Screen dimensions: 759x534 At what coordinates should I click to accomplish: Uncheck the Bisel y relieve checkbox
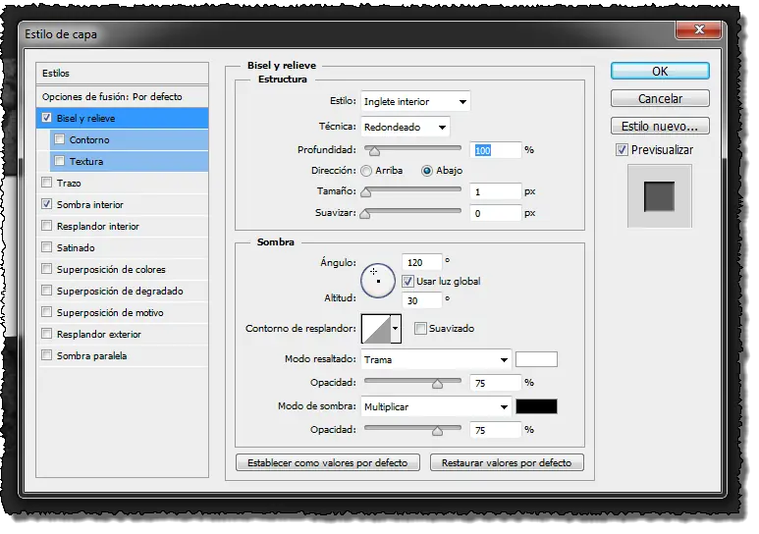(46, 118)
